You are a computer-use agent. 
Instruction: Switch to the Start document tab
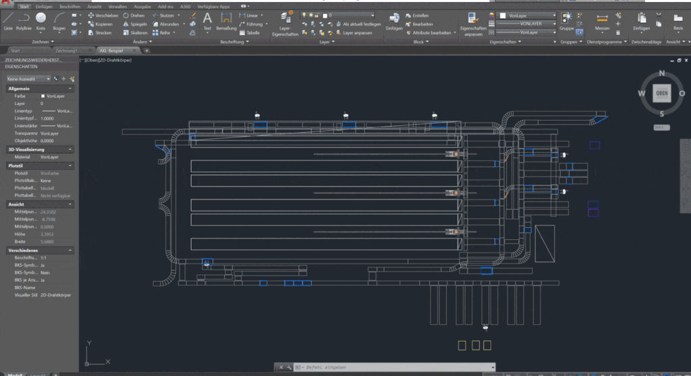pos(16,51)
